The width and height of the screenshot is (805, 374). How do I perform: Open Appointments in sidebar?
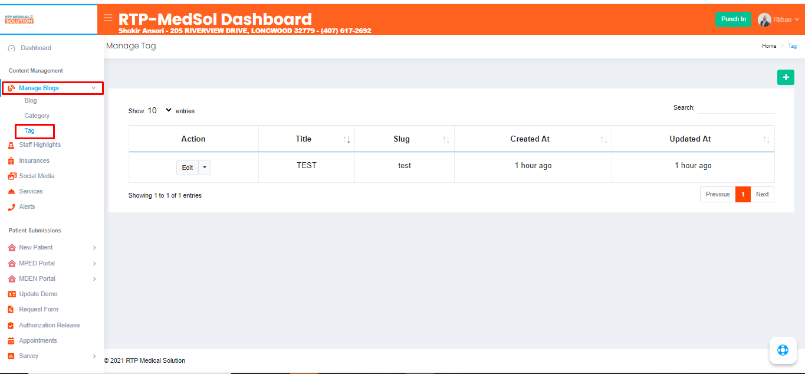click(x=38, y=340)
